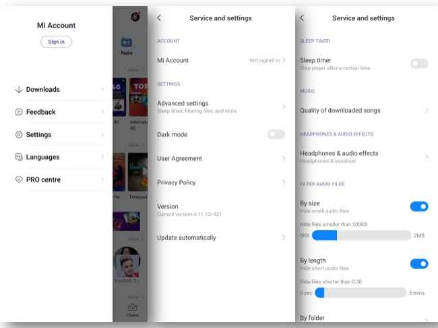Screen dimensions: 438x328
Task: Click the Update automatically chevron
Action: 284,238
